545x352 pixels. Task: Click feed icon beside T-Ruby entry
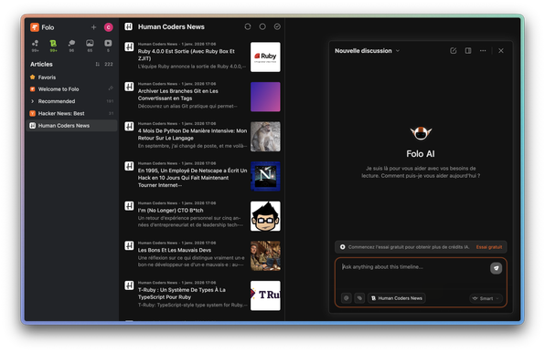[129, 285]
